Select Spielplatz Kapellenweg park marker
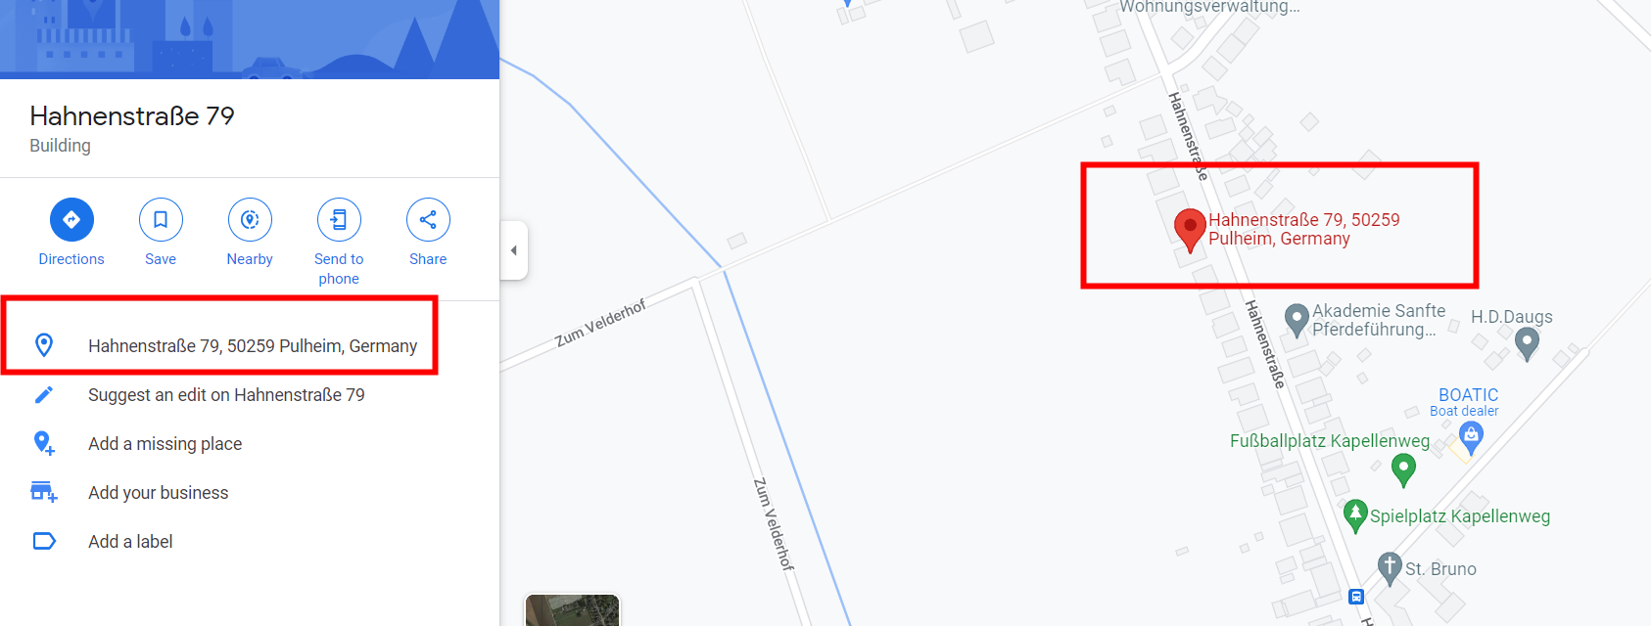The height and width of the screenshot is (626, 1651). [x=1355, y=515]
